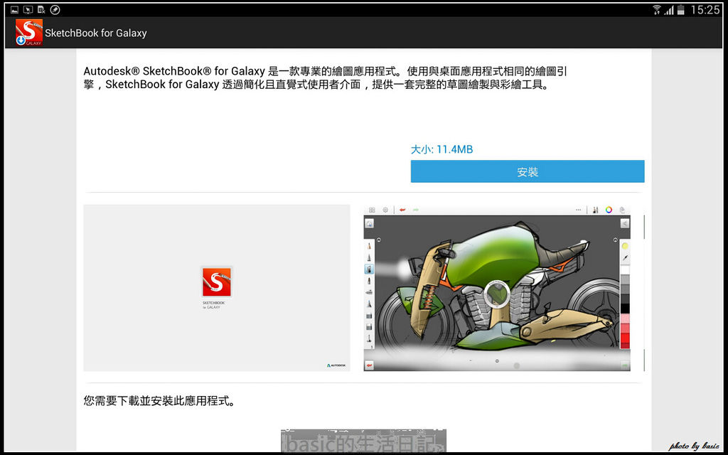
Task: Tap the compass notification icon in status bar
Action: (55, 9)
